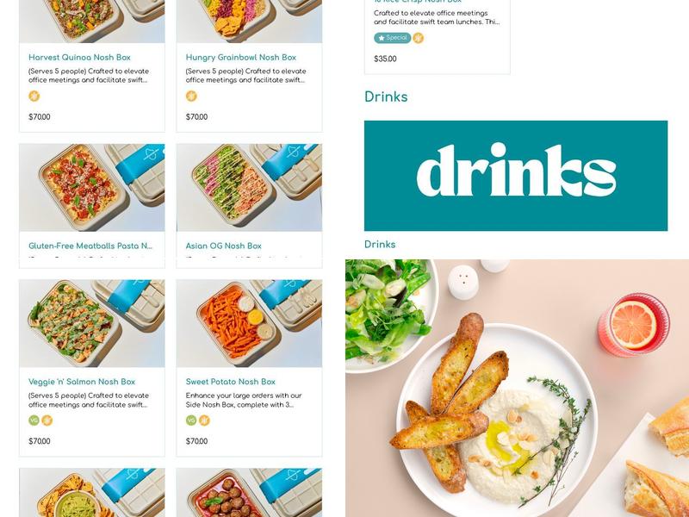Click the Special star tag on Rice Crisp box

[393, 38]
